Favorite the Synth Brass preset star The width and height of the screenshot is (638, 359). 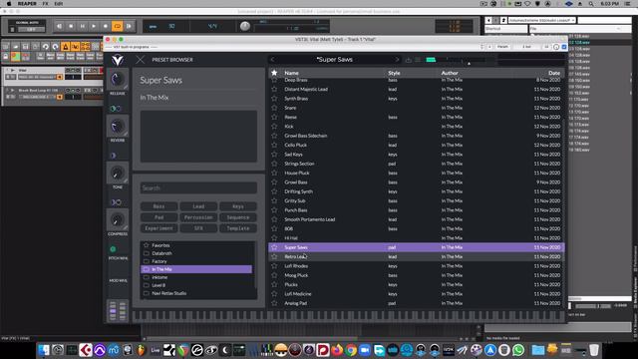274,99
